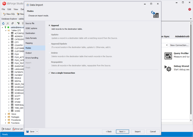
Task: Open the File menu
Action: click(3, 9)
